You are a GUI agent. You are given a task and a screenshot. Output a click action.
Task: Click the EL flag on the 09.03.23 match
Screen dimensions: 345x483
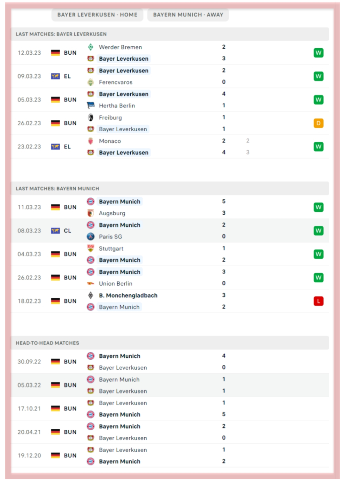56,76
